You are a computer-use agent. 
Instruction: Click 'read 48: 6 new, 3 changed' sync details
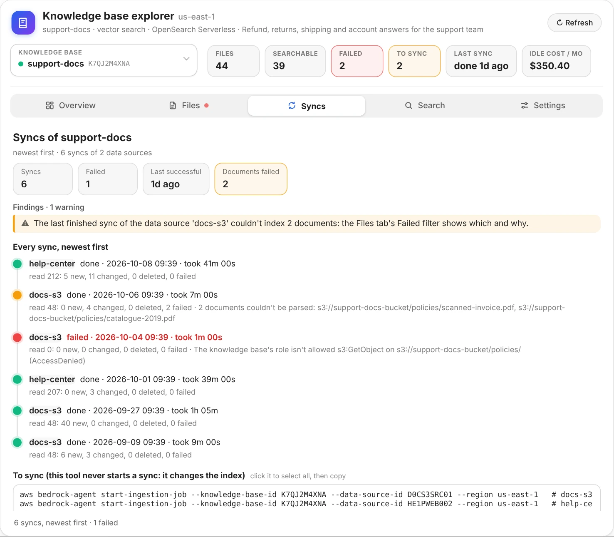coord(110,455)
